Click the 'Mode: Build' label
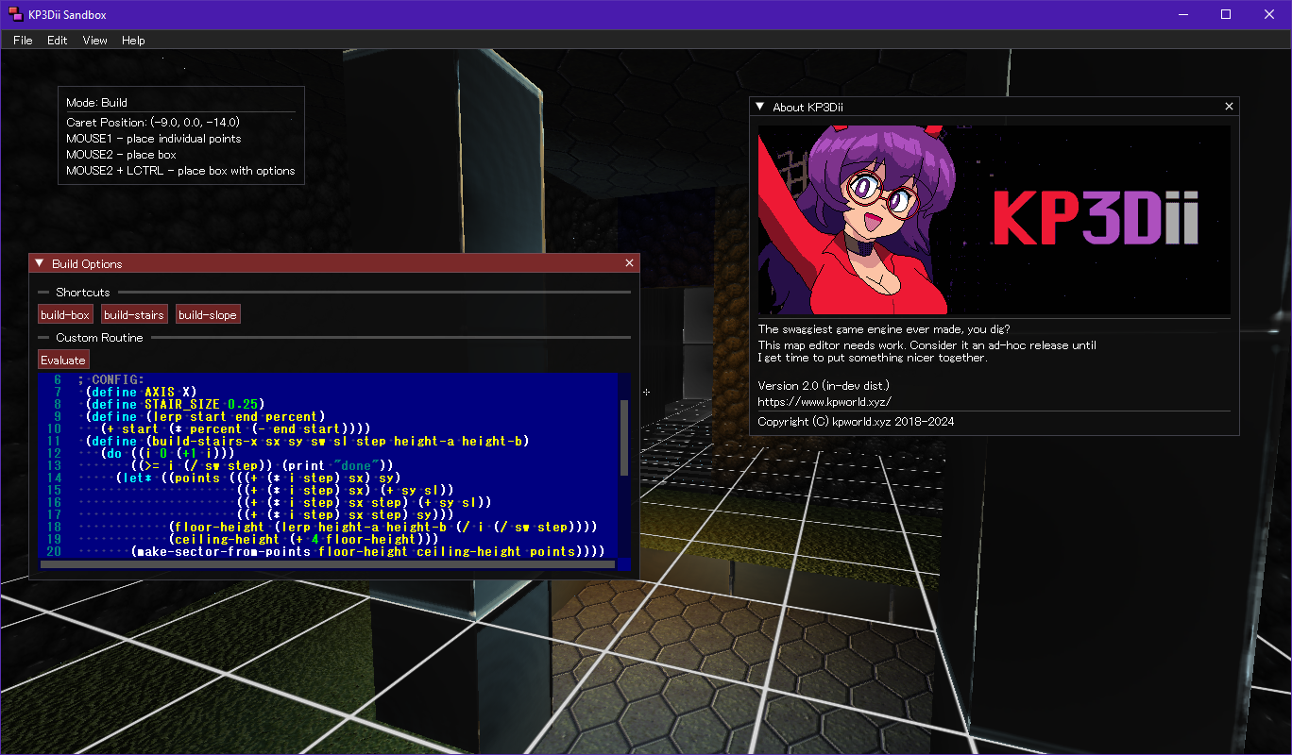Screen dimensions: 1292x755 (x=96, y=102)
